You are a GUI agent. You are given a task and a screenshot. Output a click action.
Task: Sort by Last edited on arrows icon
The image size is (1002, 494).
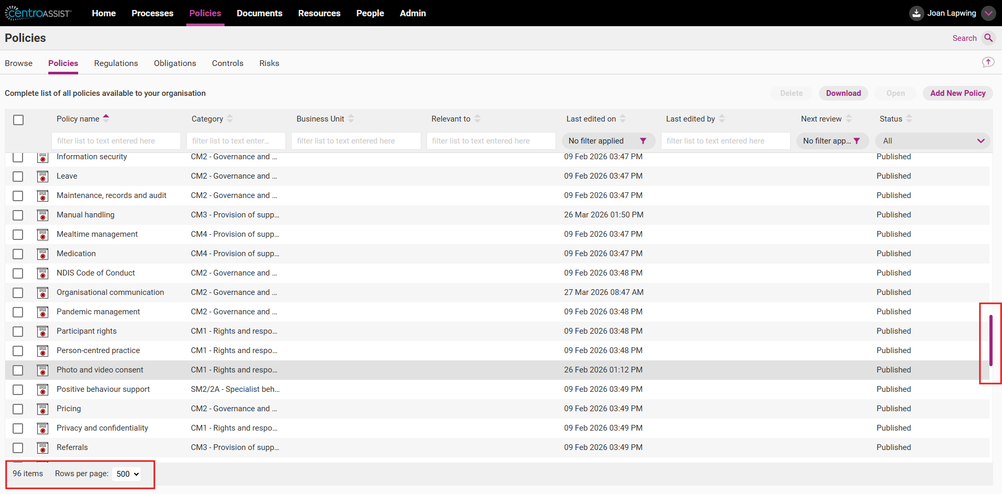point(623,119)
